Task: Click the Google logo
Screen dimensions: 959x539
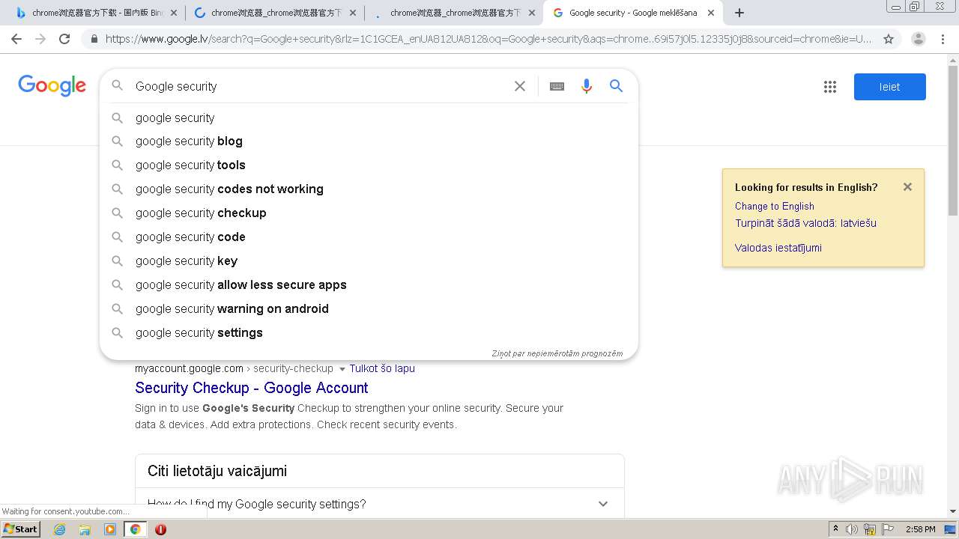Action: [52, 85]
